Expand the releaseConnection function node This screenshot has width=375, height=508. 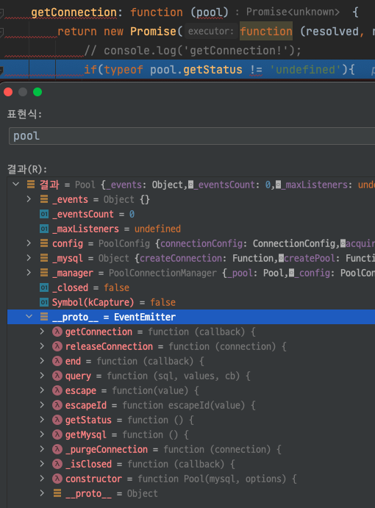click(42, 346)
